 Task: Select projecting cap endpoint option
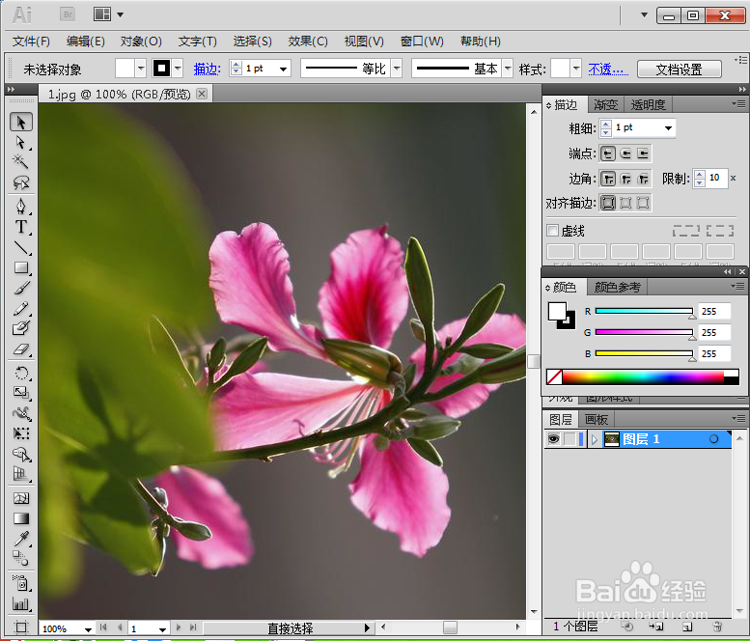pyautogui.click(x=643, y=153)
